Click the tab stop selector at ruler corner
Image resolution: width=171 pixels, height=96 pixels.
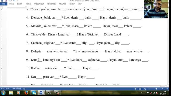tap(1, 8)
